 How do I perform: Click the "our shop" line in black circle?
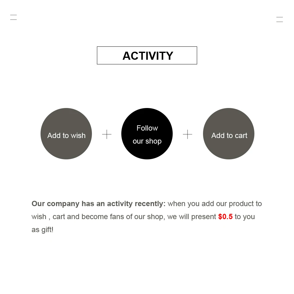(147, 141)
